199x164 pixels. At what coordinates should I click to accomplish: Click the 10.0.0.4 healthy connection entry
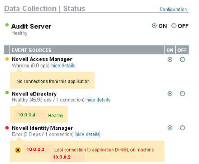click(27, 115)
